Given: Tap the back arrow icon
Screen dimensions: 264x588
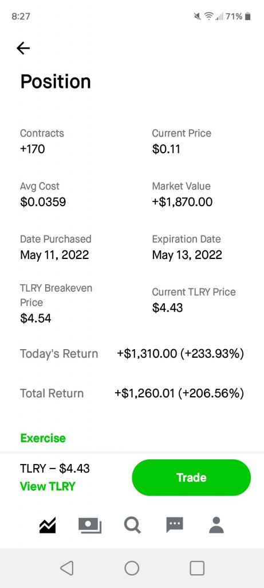Looking at the screenshot, I should pos(23,48).
